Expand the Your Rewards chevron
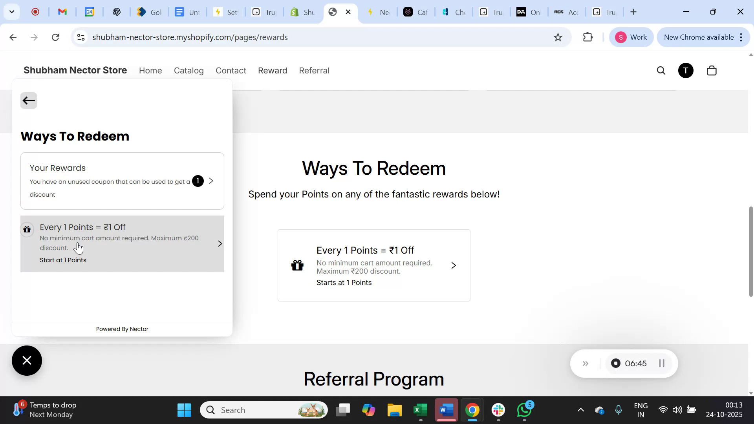The width and height of the screenshot is (754, 424). 211,181
